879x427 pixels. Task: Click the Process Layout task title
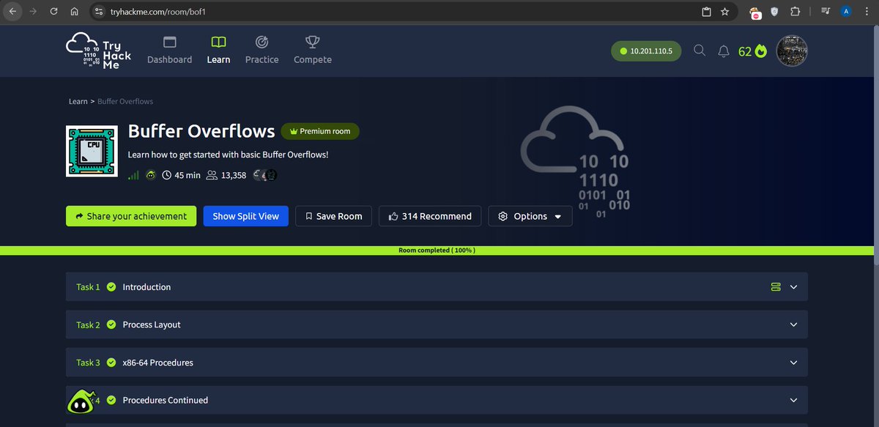coord(152,324)
